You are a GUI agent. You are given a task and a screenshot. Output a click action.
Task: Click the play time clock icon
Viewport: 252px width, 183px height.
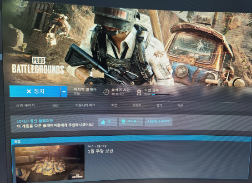click(x=106, y=92)
